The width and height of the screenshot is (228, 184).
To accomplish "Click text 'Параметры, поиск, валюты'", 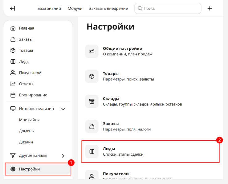I will tap(128, 79).
